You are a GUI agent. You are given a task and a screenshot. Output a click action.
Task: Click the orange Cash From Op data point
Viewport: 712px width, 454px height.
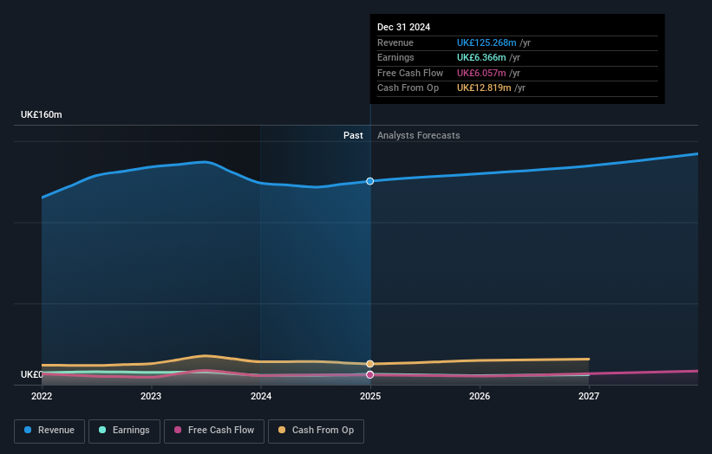(370, 364)
